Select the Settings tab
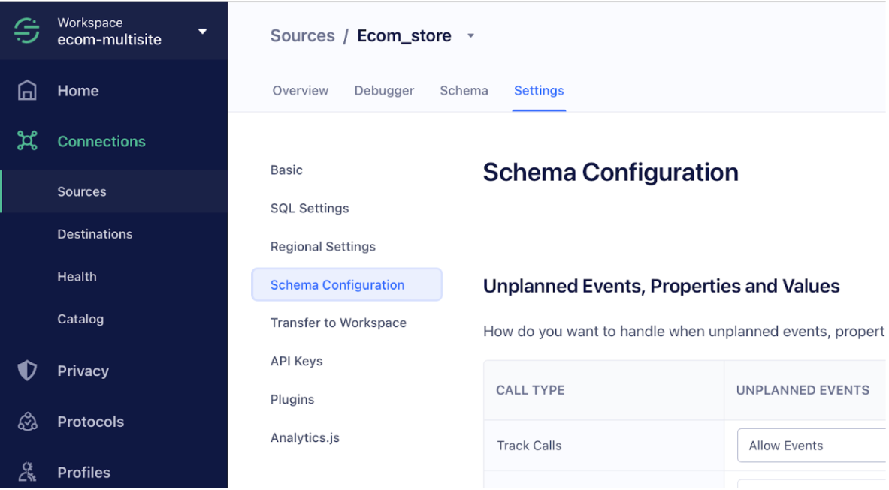 click(539, 91)
